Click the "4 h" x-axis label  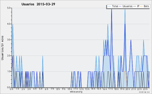point(35,89)
